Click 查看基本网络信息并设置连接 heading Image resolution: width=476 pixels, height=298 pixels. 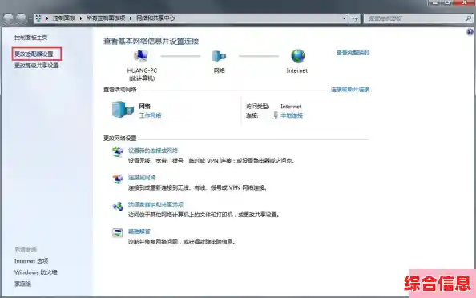151,42
